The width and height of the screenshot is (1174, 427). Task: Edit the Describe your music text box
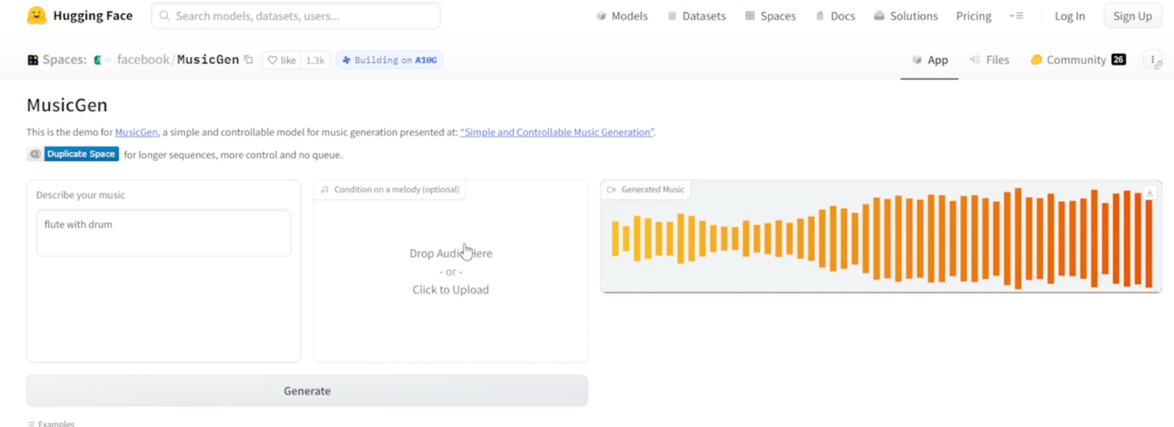click(163, 232)
